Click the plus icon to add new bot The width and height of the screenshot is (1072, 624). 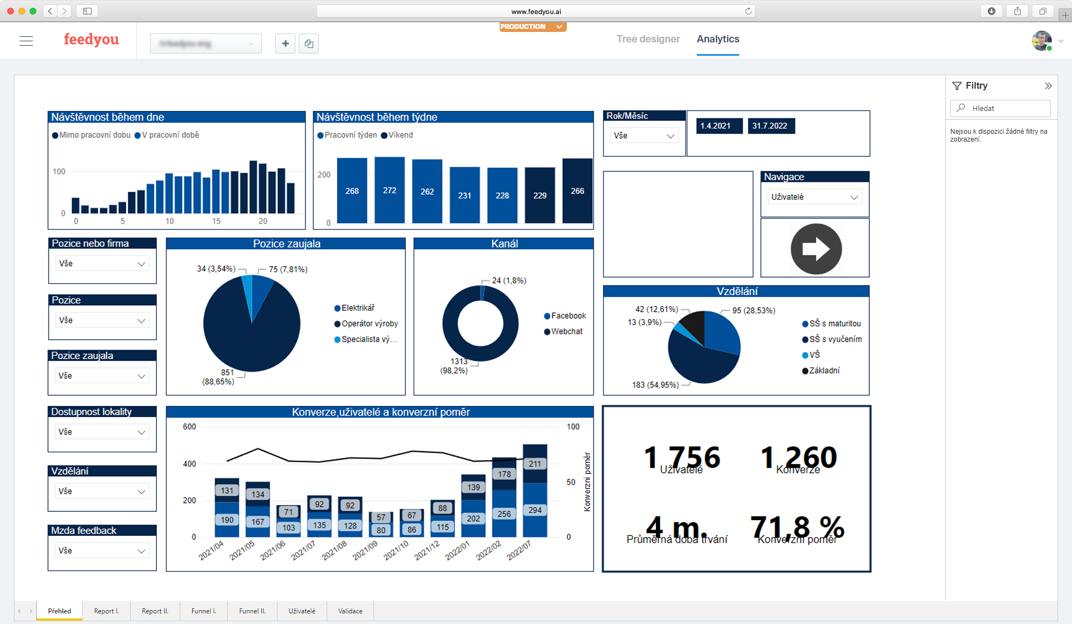pos(285,43)
